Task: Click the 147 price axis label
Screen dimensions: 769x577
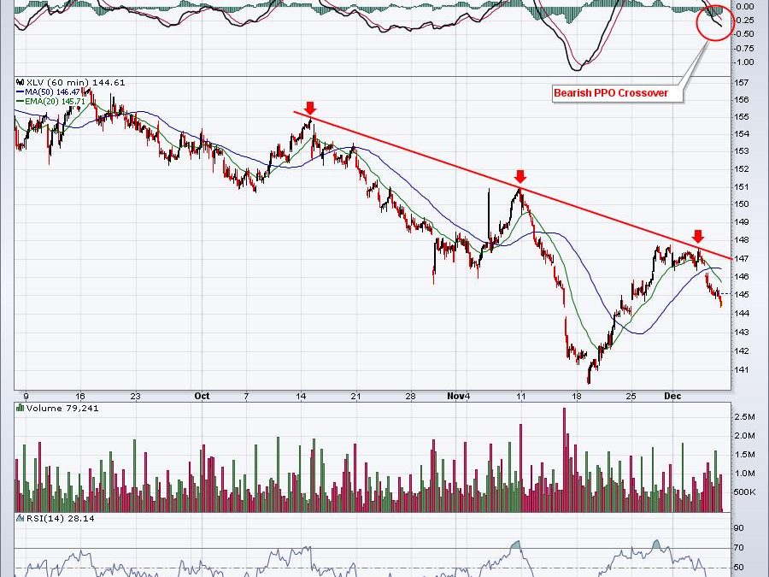Action: [x=742, y=258]
